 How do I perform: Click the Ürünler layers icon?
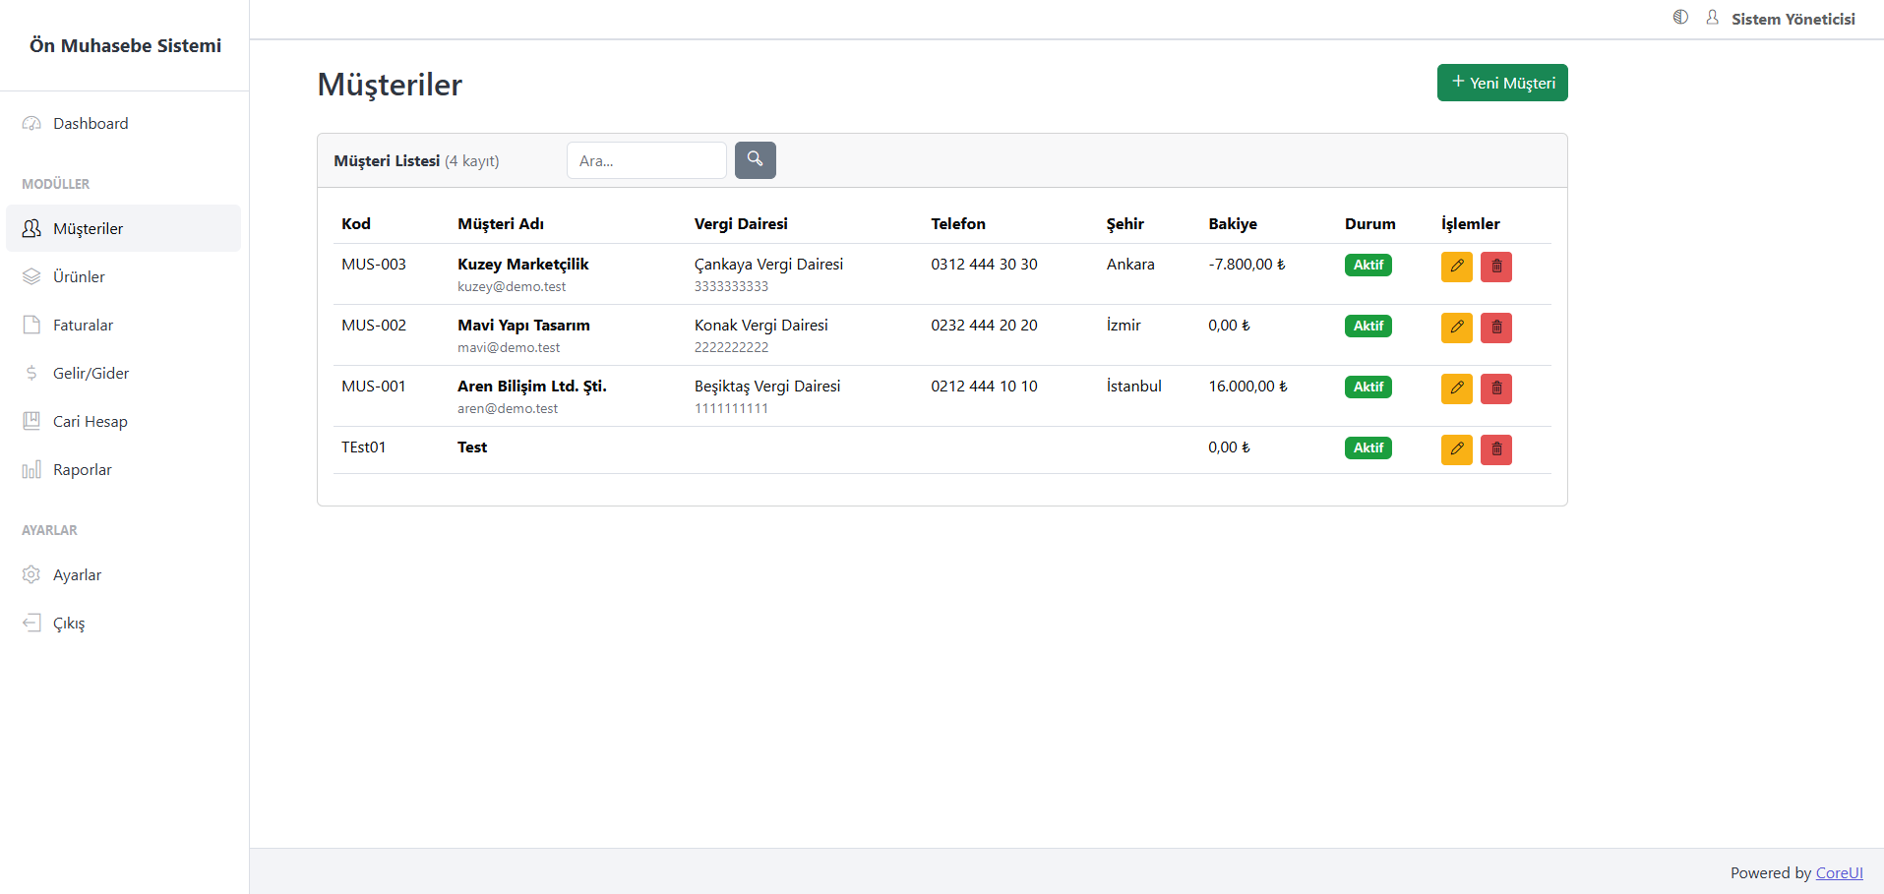pyautogui.click(x=31, y=276)
